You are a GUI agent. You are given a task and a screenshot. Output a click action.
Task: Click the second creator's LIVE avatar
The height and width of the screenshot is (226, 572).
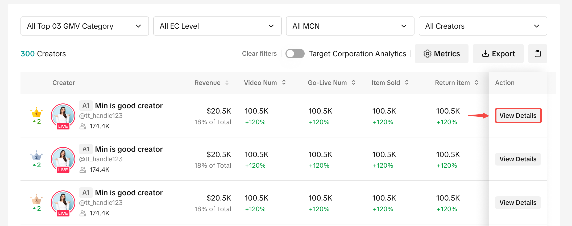click(63, 159)
